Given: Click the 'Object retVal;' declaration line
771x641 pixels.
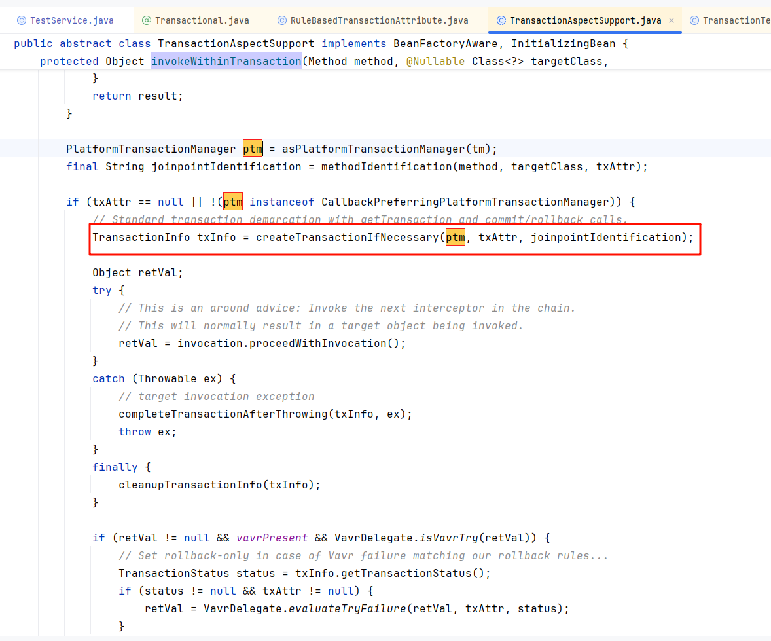Looking at the screenshot, I should [137, 273].
